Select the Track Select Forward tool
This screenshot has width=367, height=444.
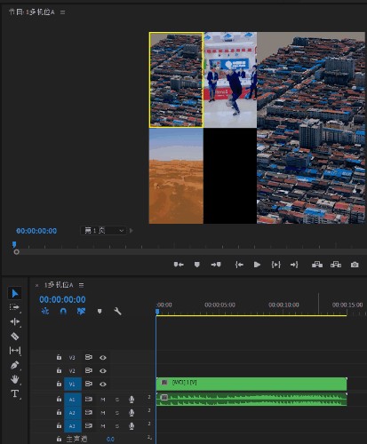14,307
